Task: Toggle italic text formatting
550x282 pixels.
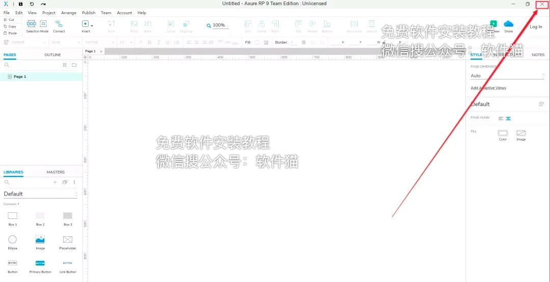Action: tap(158, 42)
